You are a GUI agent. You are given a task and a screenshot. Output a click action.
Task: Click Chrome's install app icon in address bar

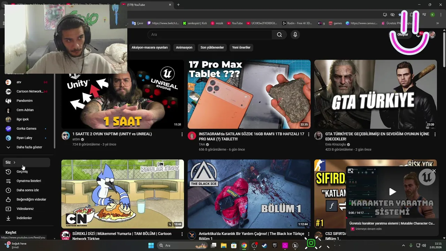(x=385, y=15)
